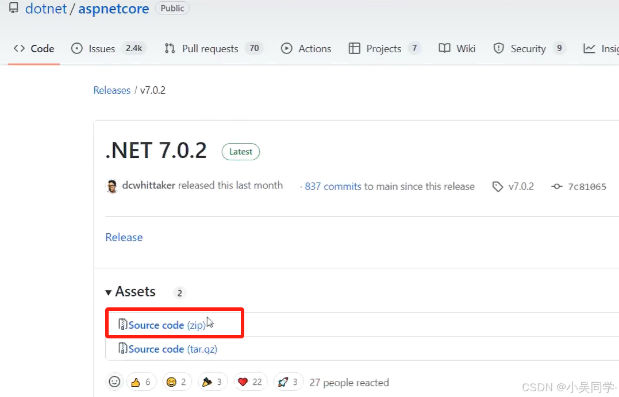Open the dotnet organization link
This screenshot has height=397, width=619.
(x=46, y=9)
